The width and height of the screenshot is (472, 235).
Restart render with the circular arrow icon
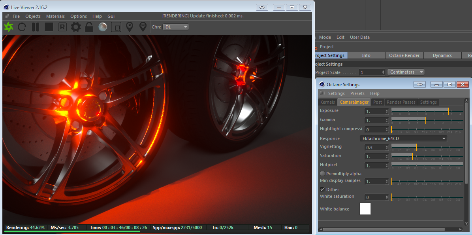pos(22,27)
